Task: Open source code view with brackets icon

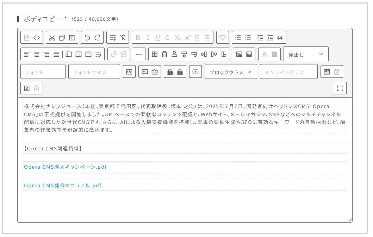Action: tap(37, 38)
